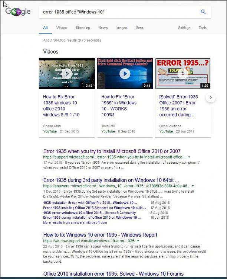Expand dropdown arrow beside windowsreport.com URL

[138, 241]
